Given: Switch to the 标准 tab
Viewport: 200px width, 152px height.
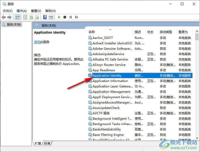Looking at the screenshot, I should (x=47, y=144).
